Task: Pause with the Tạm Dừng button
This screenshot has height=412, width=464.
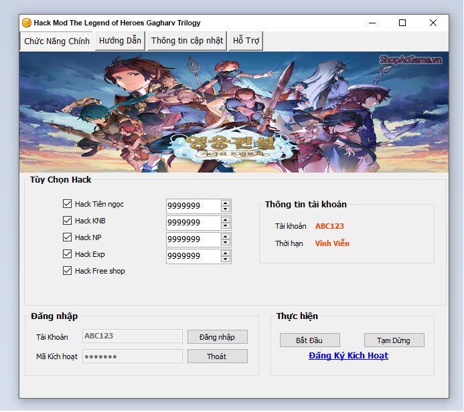Action: coord(394,340)
